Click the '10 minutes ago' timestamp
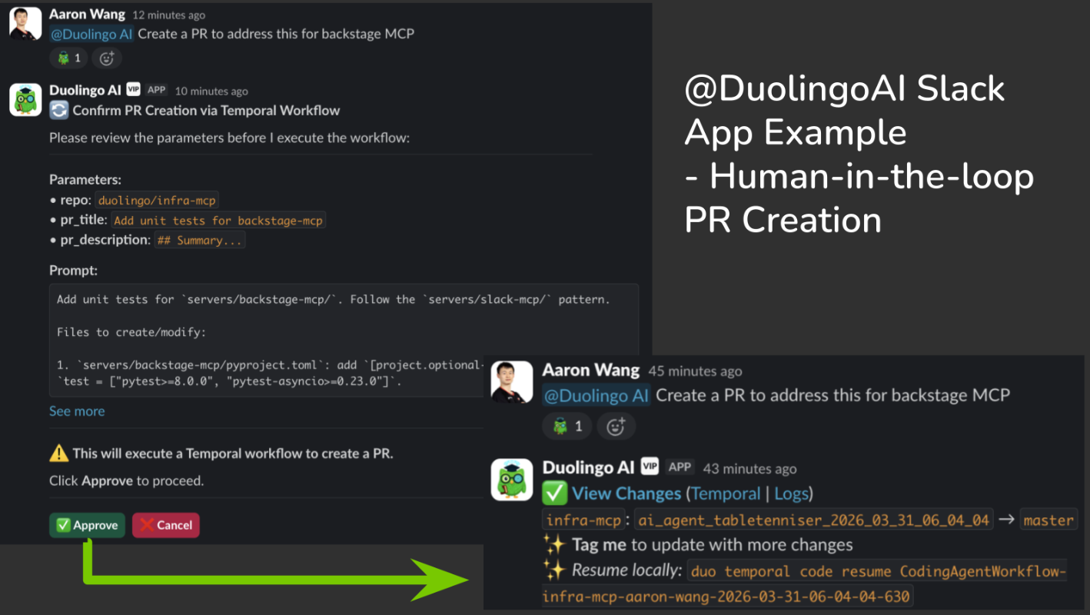1090x615 pixels. [211, 91]
